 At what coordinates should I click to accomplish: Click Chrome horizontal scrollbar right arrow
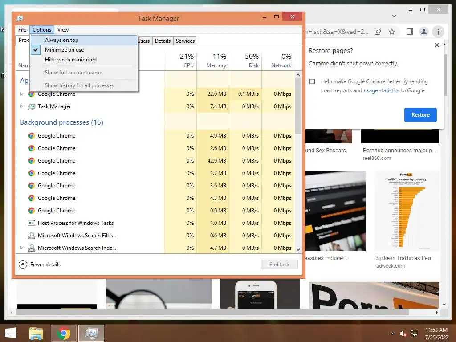(x=436, y=312)
